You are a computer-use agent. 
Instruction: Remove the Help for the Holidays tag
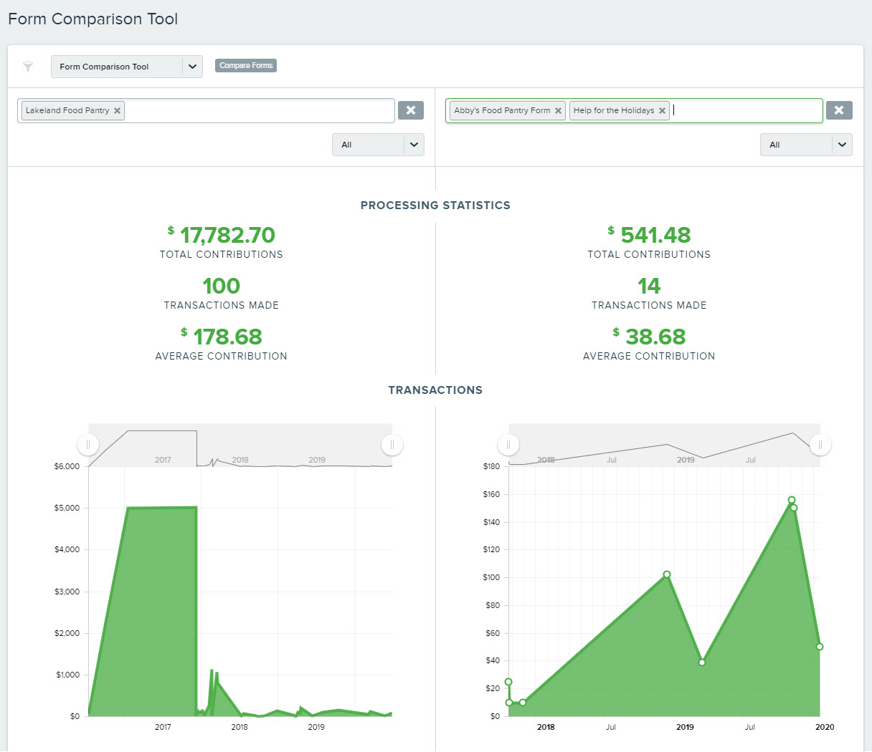(662, 111)
